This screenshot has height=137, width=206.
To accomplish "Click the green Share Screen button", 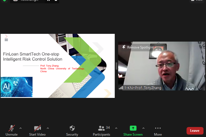I will 133,130.
